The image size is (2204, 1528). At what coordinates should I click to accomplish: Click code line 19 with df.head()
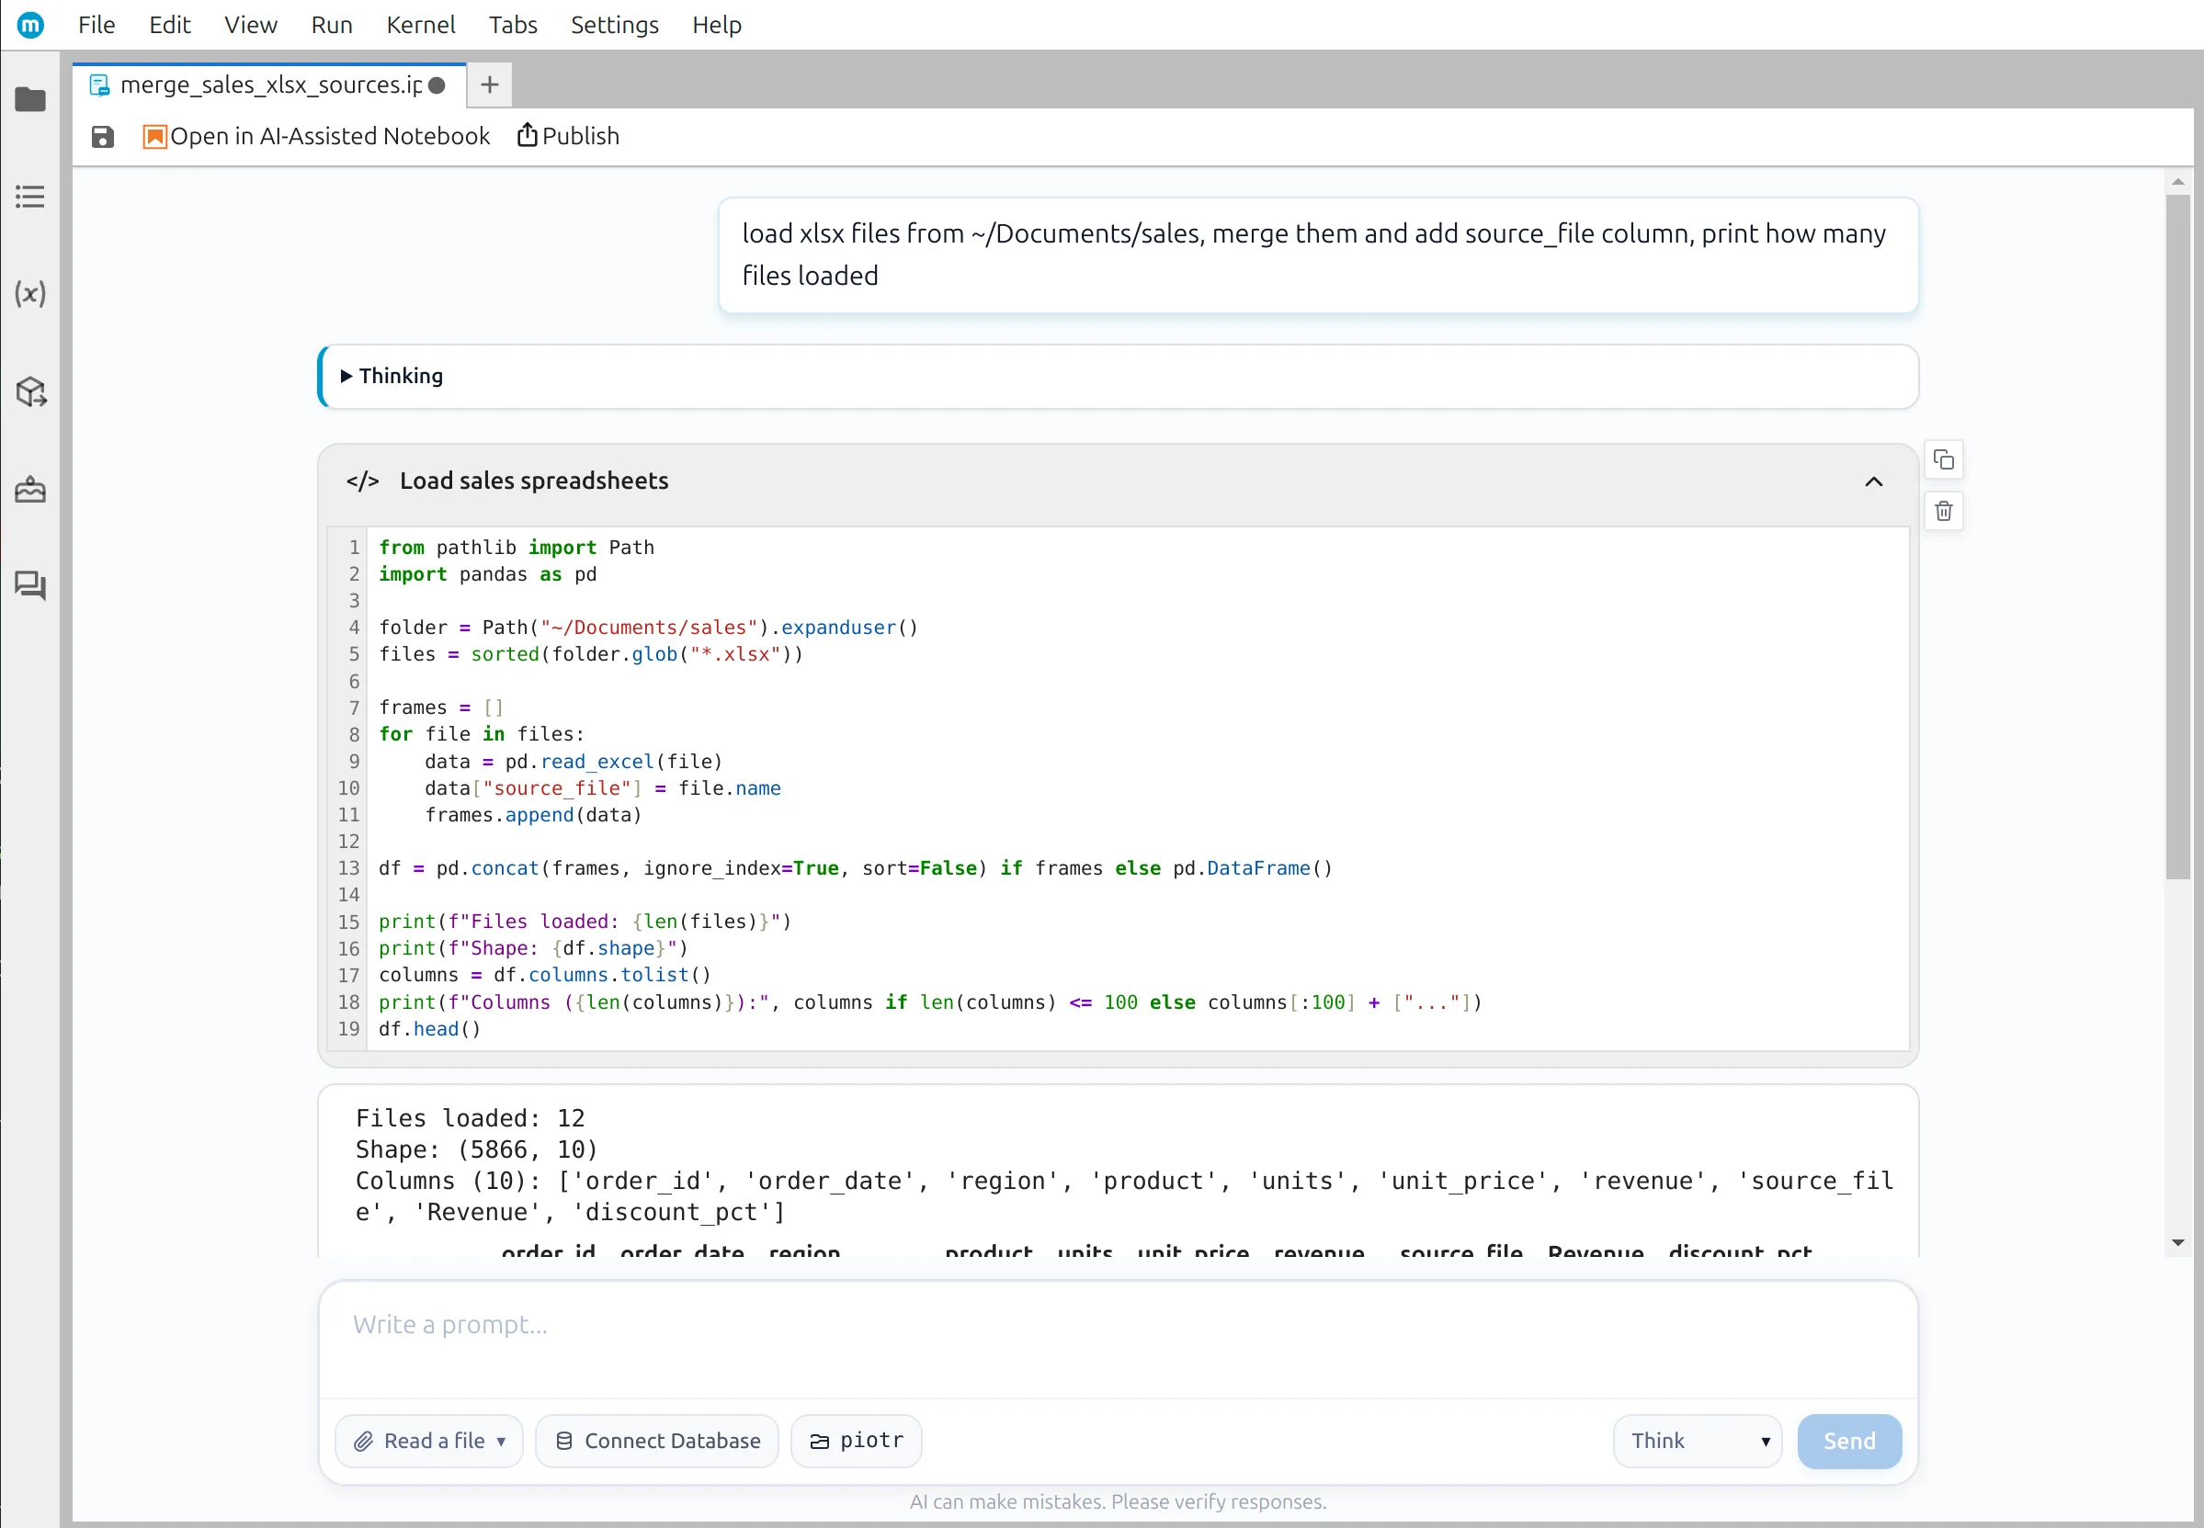pos(429,1029)
